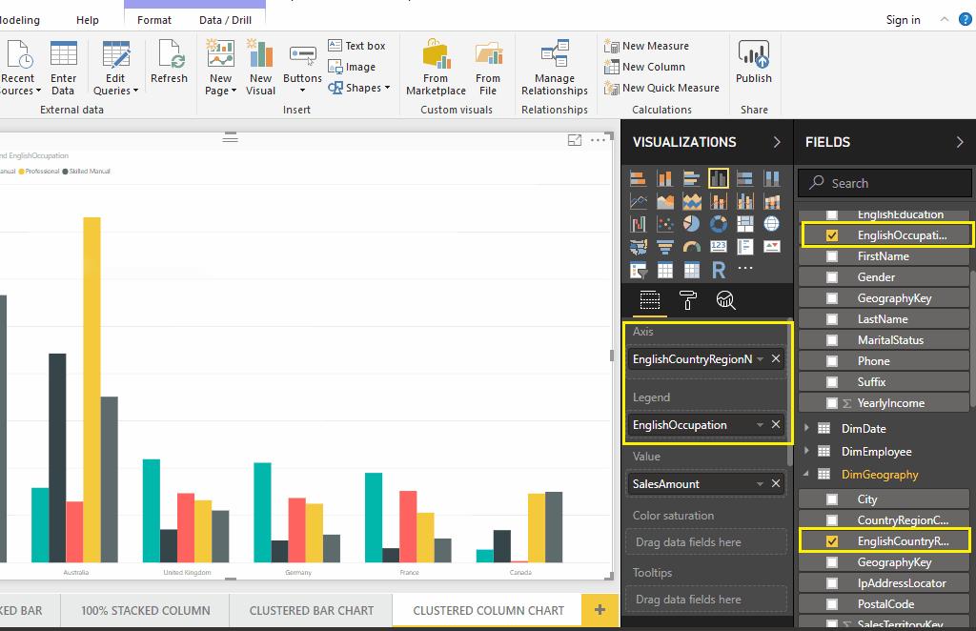
Task: Check the MaritalStatus field
Action: click(x=831, y=339)
